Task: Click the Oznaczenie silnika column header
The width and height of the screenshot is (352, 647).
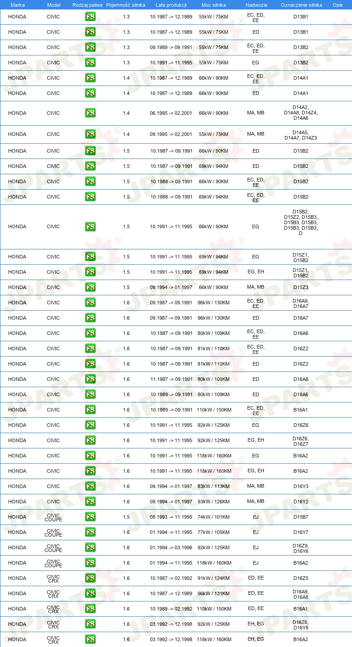Action: [x=302, y=5]
